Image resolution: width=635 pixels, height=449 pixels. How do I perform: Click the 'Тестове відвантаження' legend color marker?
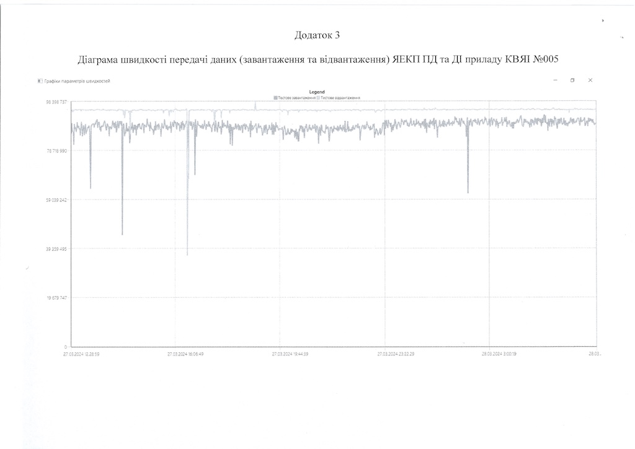[x=318, y=98]
